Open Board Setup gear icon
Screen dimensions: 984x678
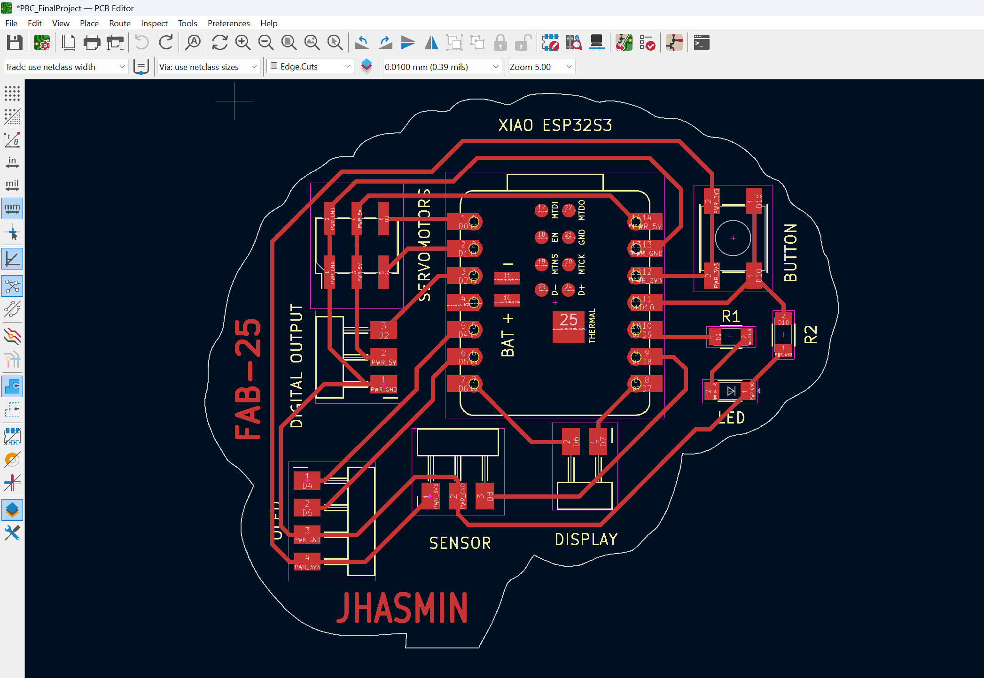[42, 43]
